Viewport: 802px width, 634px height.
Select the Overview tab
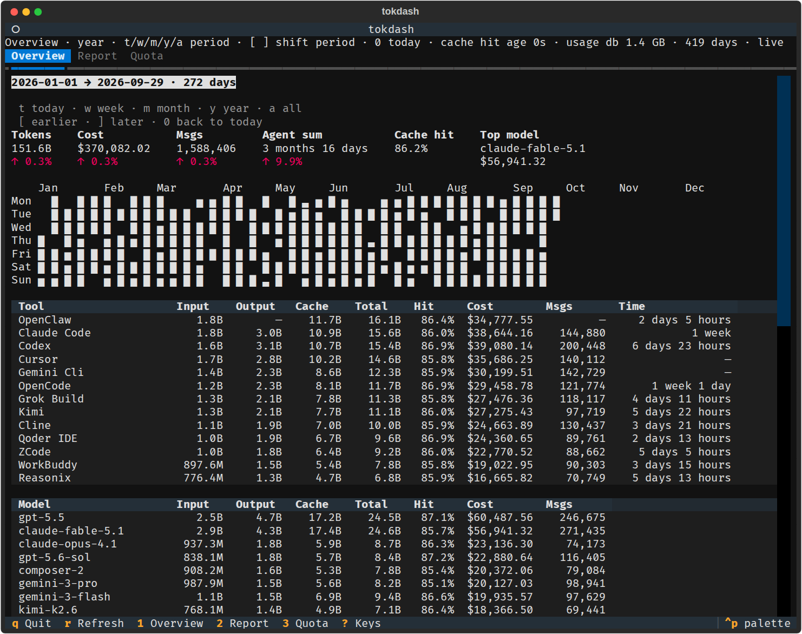pyautogui.click(x=38, y=56)
